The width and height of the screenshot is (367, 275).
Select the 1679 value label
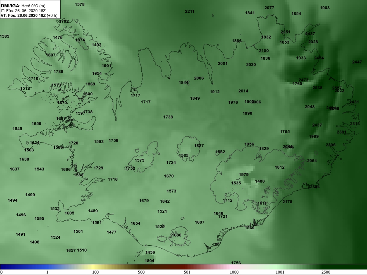(x=144, y=201)
